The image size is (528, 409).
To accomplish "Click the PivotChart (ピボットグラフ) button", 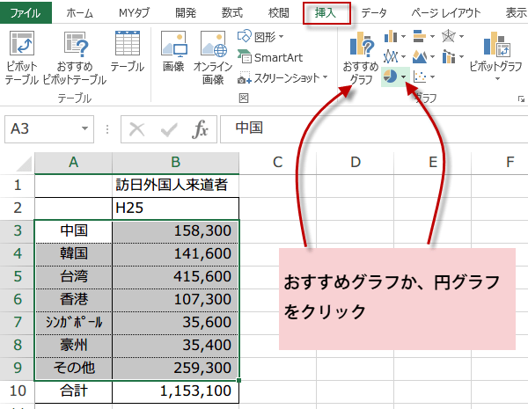I will pyautogui.click(x=495, y=55).
